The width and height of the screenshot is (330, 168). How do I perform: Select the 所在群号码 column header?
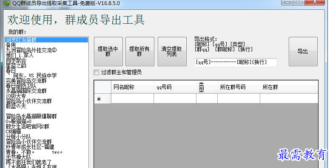click(239, 87)
